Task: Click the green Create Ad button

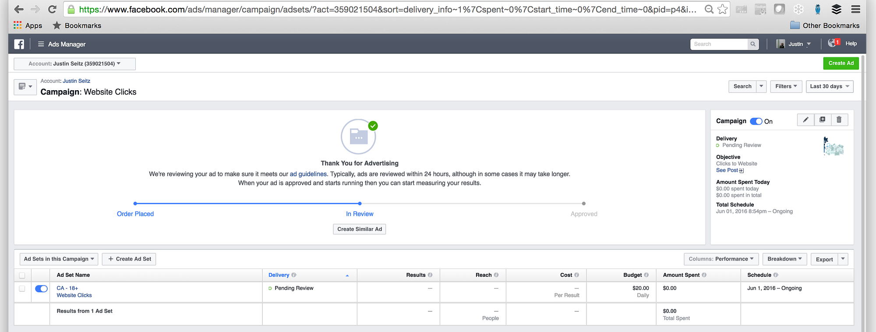Action: [x=841, y=63]
